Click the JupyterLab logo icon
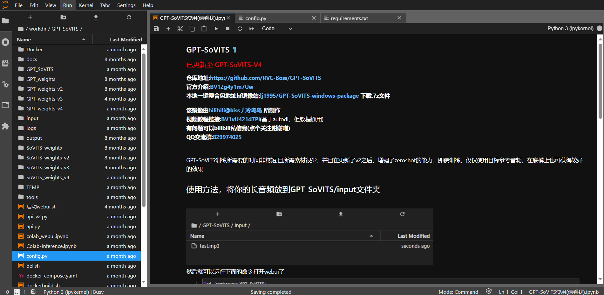The width and height of the screenshot is (604, 295). coord(5,5)
